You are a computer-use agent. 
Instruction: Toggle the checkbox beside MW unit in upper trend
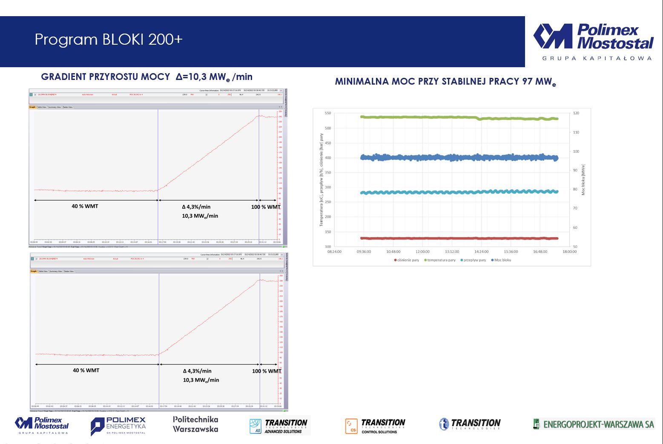coord(207,94)
